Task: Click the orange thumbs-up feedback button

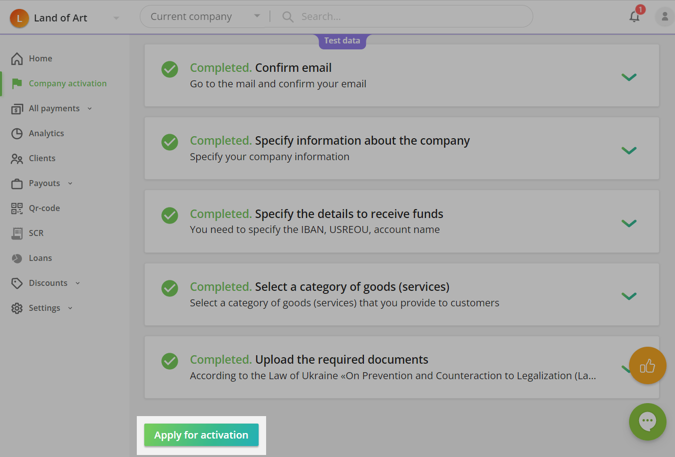Action: (648, 366)
